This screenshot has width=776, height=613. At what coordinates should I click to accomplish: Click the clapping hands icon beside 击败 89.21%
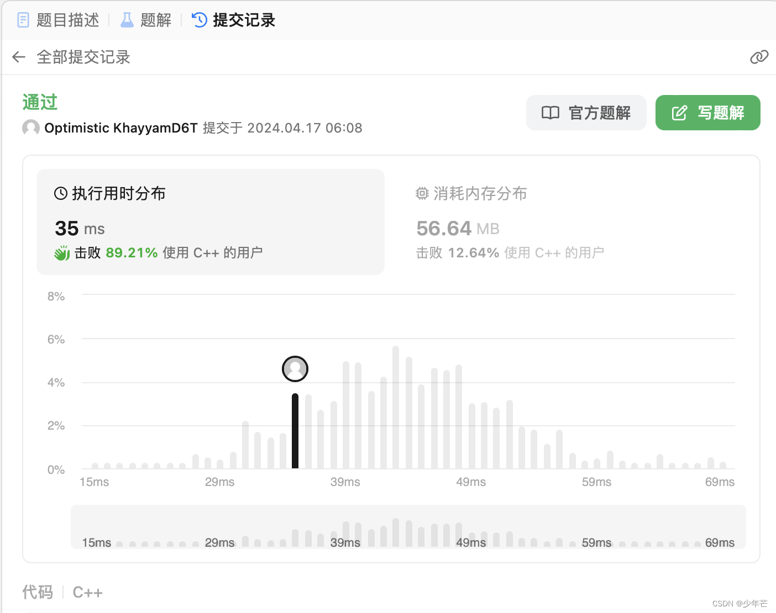62,253
